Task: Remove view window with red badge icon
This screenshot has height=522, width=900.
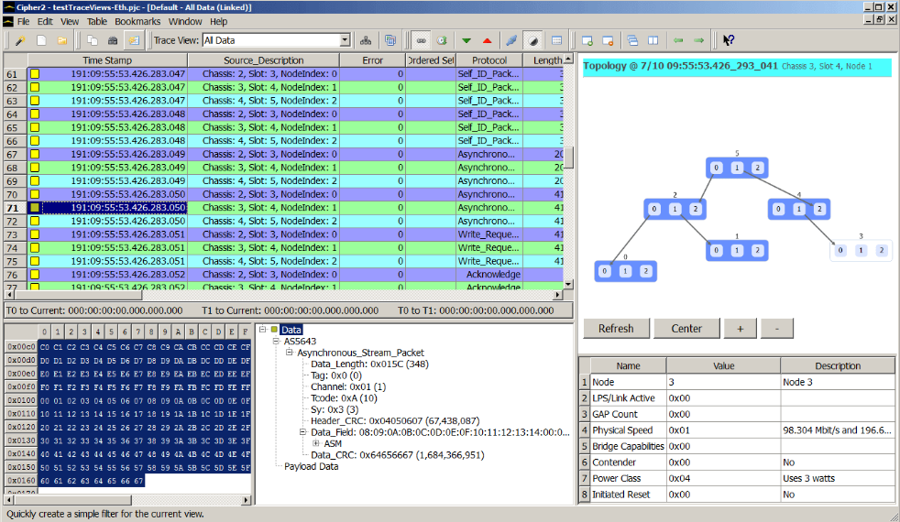Action: tap(608, 40)
